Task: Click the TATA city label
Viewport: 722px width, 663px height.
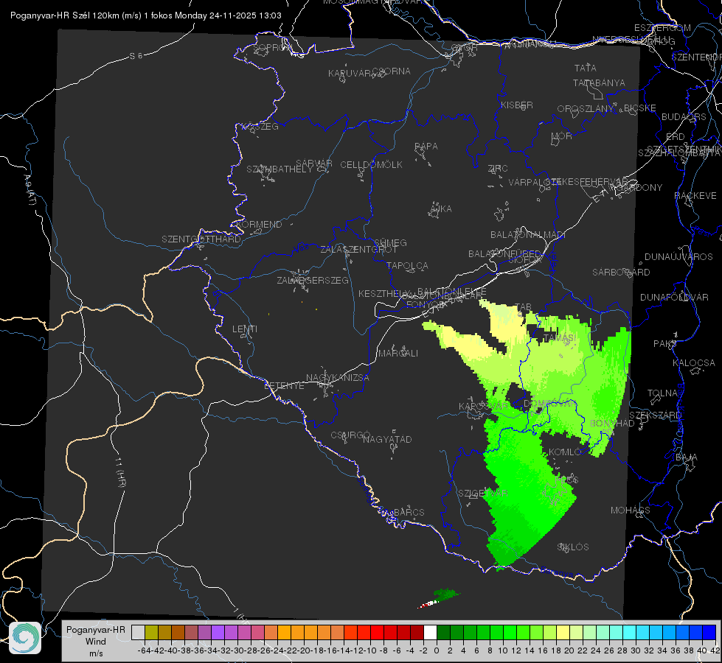Action: point(586,68)
